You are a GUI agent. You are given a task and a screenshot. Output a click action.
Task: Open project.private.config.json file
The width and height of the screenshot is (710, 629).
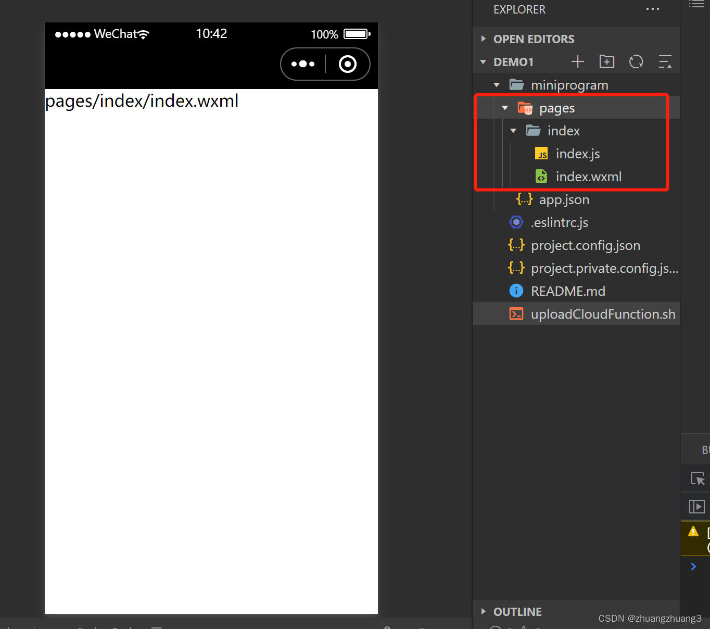pos(604,268)
